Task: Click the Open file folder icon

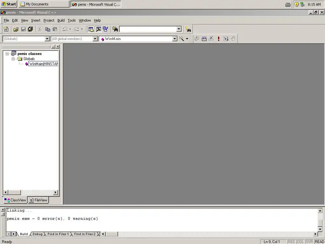Action: [16, 29]
